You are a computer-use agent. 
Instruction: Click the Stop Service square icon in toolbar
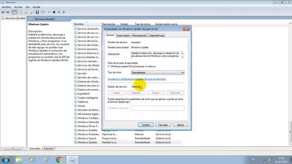[54, 12]
